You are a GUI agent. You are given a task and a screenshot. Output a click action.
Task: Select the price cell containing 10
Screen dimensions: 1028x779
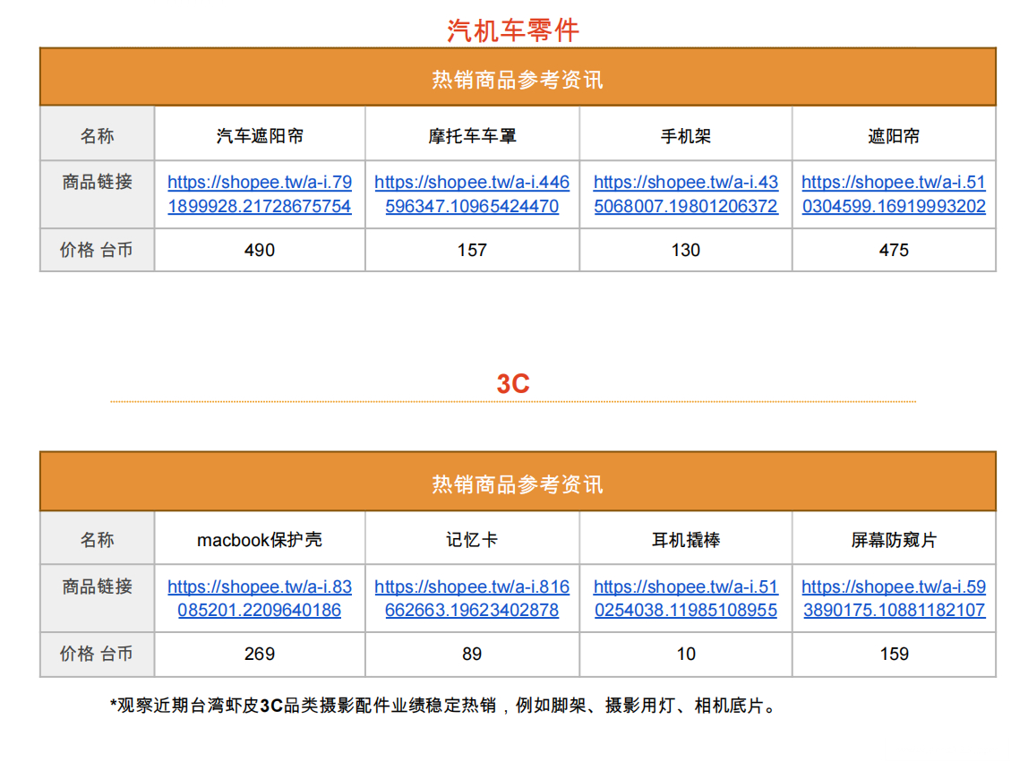click(685, 655)
